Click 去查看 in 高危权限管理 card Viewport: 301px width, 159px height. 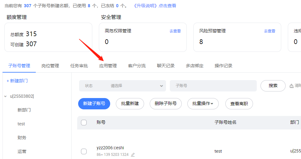175,31
